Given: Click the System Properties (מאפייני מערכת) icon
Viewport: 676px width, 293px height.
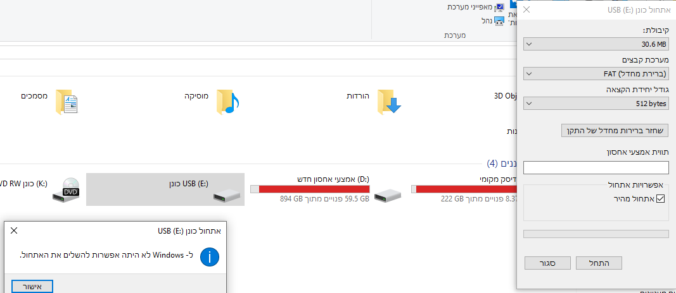Looking at the screenshot, I should click(499, 7).
